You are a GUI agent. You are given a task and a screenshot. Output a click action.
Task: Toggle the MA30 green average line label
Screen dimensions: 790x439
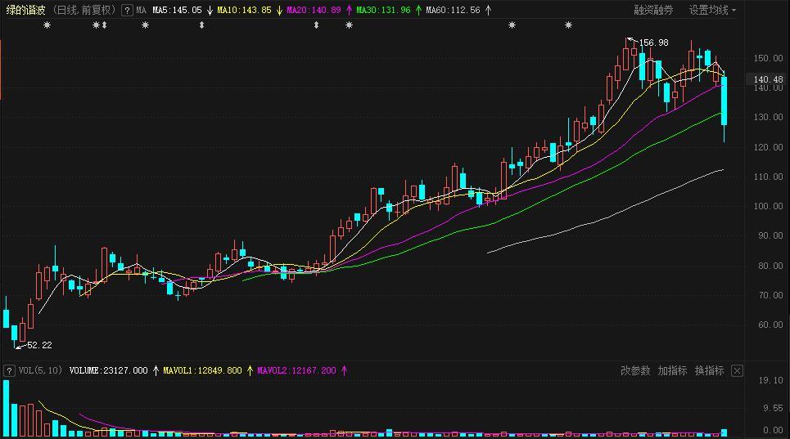point(383,11)
